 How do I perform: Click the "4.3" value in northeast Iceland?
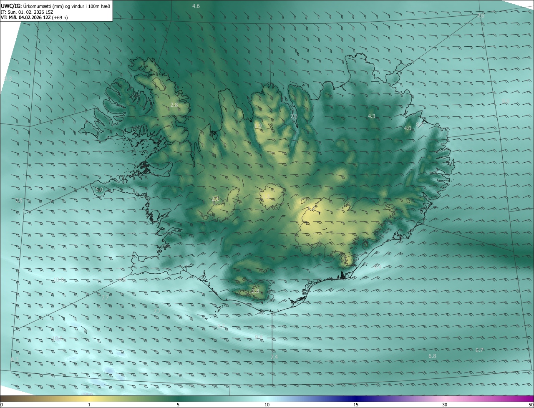pyautogui.click(x=372, y=116)
